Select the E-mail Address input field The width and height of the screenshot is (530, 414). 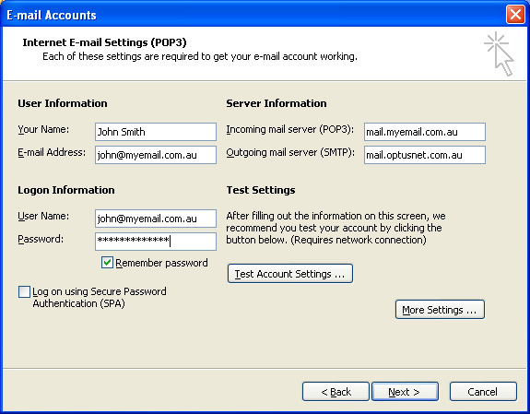pyautogui.click(x=156, y=155)
